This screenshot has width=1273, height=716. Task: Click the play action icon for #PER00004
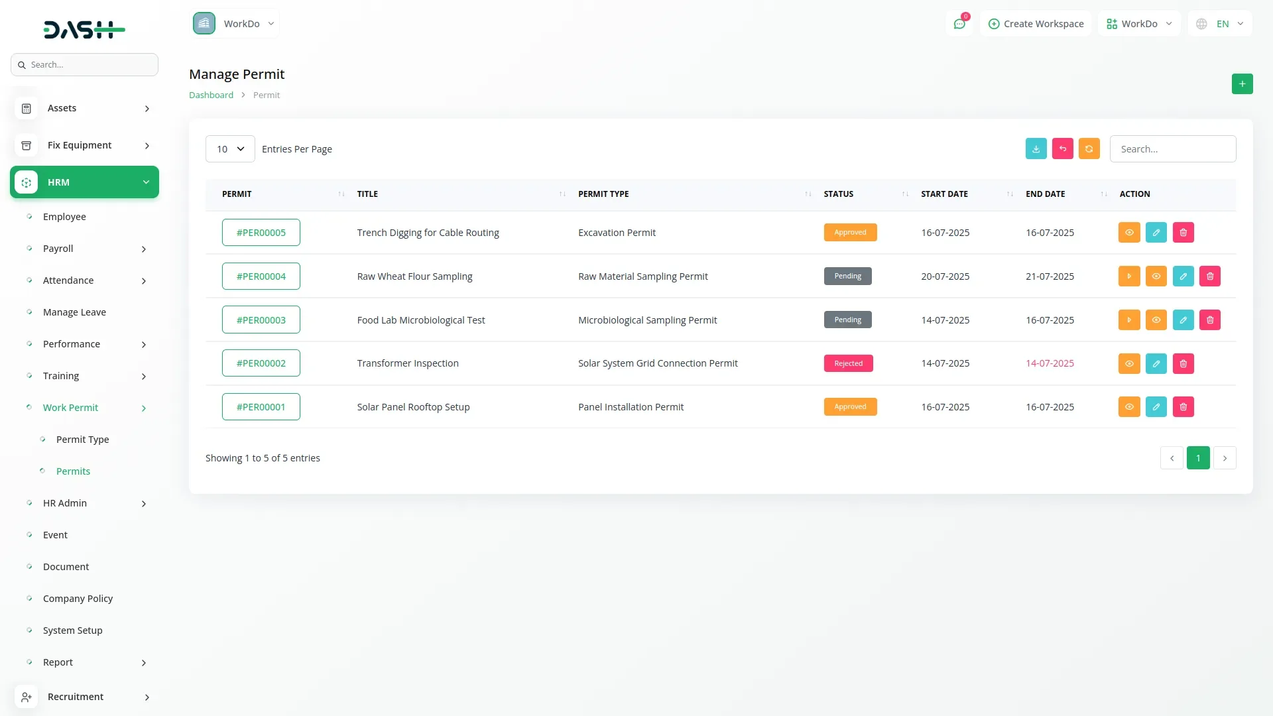coord(1128,276)
